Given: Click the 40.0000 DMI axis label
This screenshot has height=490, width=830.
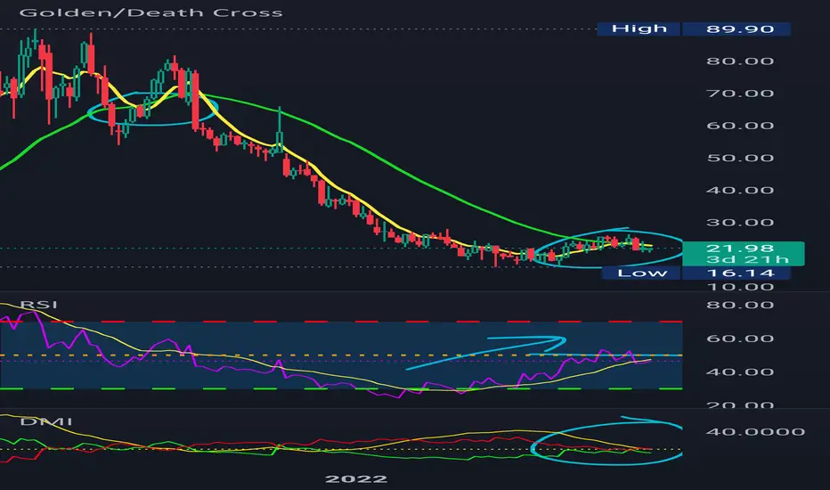Looking at the screenshot, I should click(755, 432).
